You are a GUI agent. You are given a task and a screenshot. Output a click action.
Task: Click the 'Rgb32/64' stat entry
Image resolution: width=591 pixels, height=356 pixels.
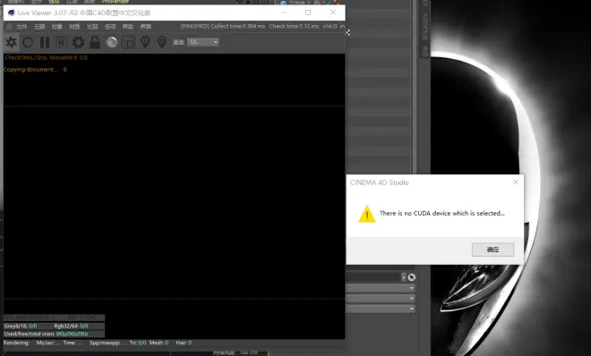pos(71,326)
